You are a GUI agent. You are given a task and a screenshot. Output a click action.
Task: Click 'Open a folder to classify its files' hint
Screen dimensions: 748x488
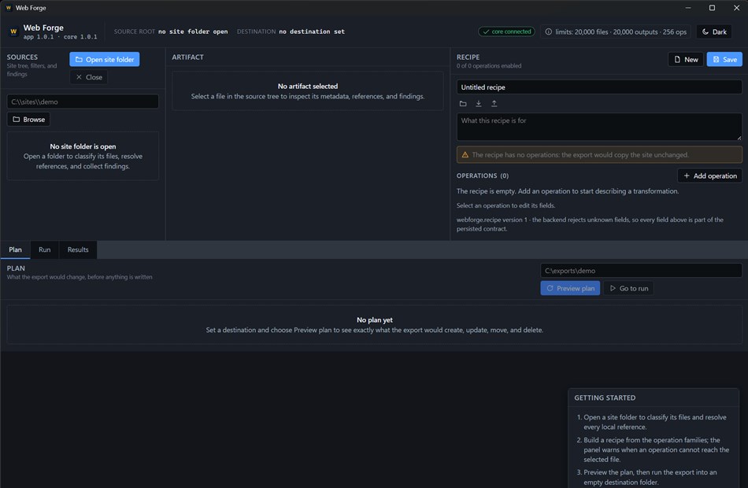(x=83, y=161)
